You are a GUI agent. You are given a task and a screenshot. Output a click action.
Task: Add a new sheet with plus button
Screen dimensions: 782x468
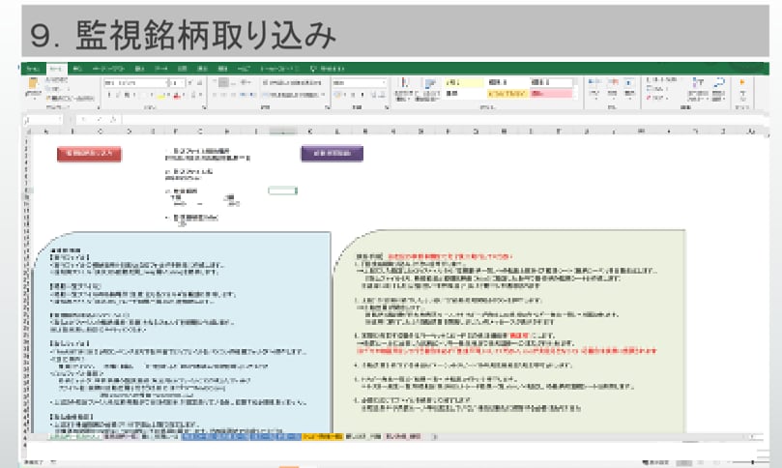[x=434, y=436]
